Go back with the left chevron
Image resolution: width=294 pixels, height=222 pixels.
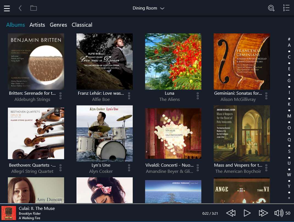[x=20, y=8]
